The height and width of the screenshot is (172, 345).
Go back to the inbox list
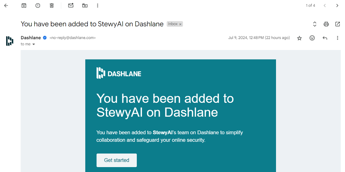[6, 6]
